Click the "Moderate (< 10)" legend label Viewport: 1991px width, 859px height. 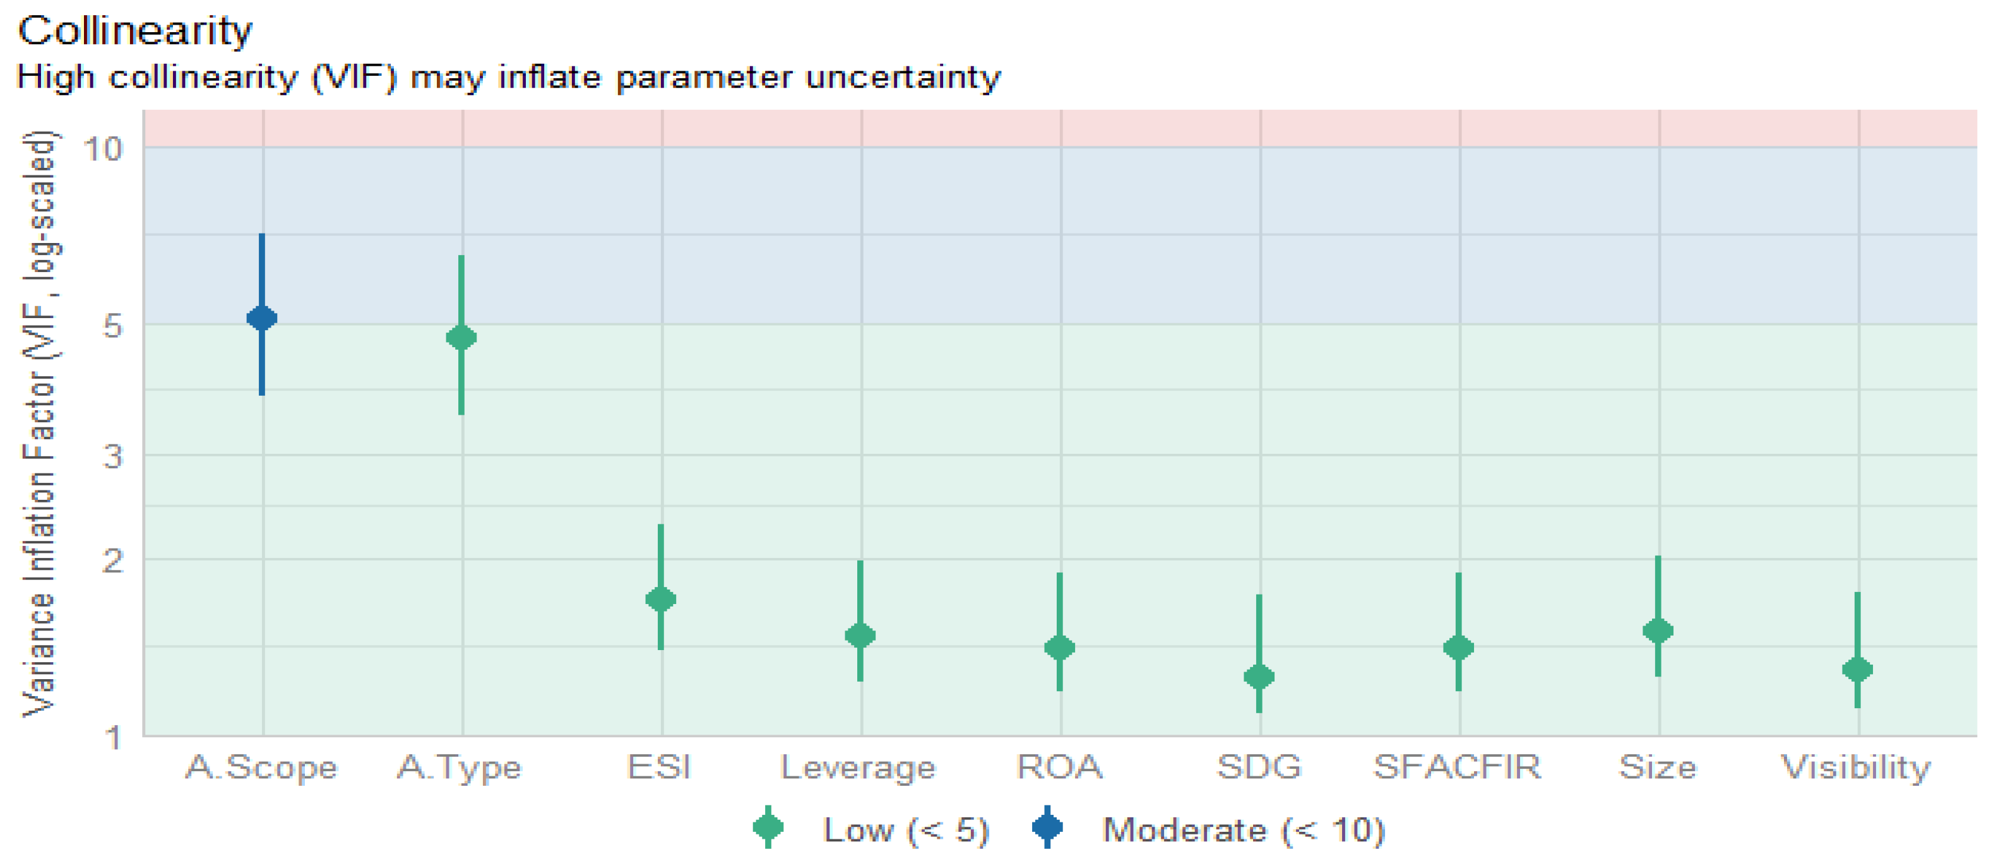(1244, 831)
